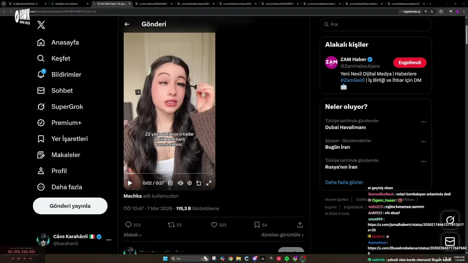
Task: Mute the video with the speaker icon
Action: 180,183
